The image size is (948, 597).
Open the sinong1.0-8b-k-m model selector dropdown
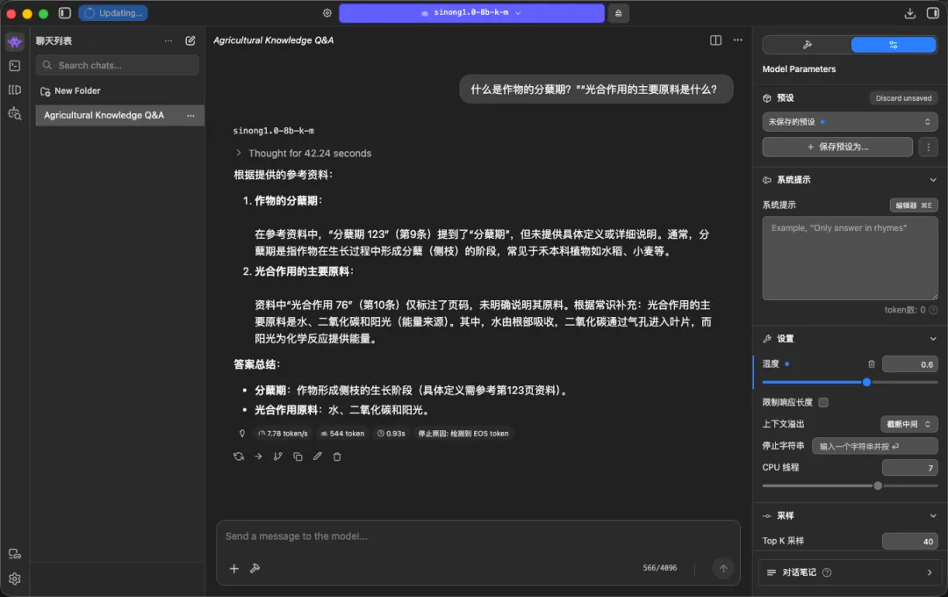[471, 12]
